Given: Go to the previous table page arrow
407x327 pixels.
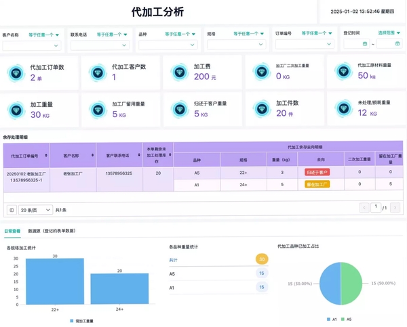Looking at the screenshot, I should coord(364,208).
